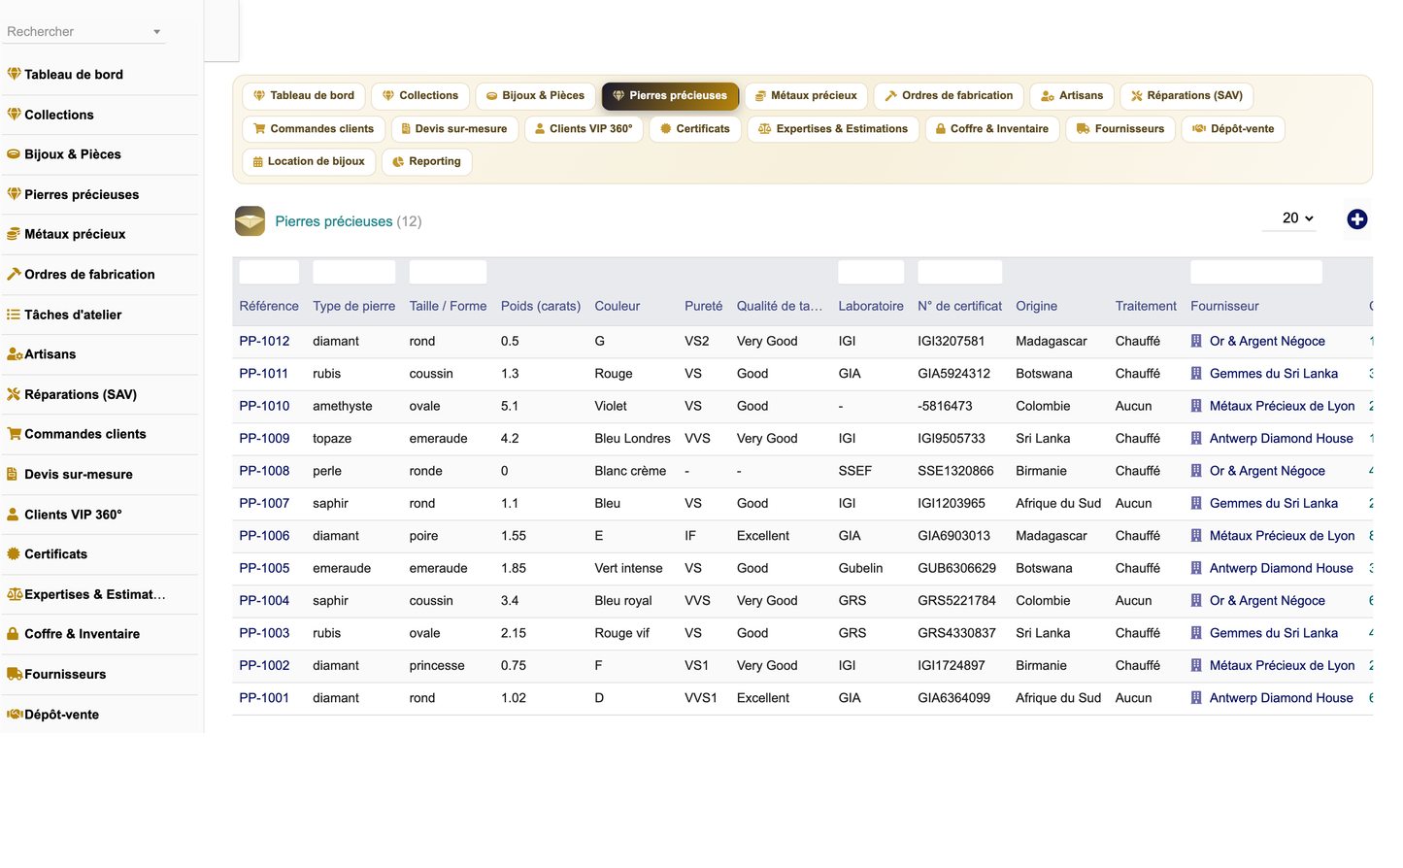Click the hammer icon beside Ordres de fabrication in sidebar

tap(14, 274)
